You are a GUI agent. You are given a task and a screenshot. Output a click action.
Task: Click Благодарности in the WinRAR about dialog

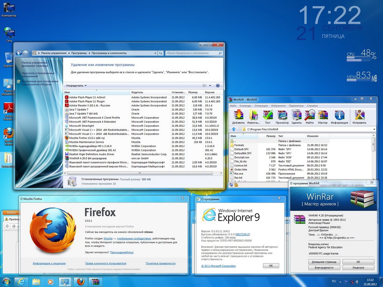point(324,268)
